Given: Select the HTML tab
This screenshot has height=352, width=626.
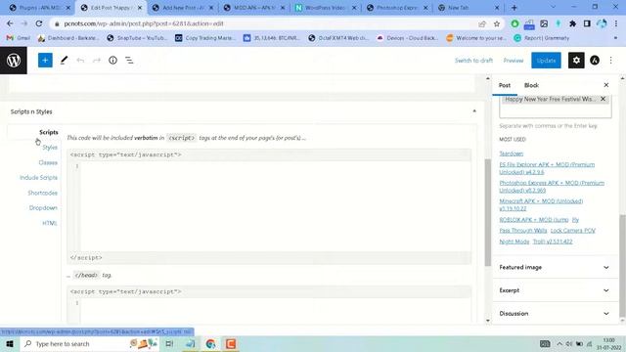Looking at the screenshot, I should tap(50, 223).
